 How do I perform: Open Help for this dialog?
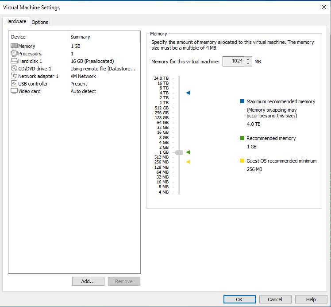pos(311,299)
